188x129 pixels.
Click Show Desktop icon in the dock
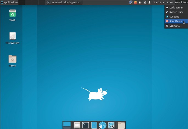67,125
